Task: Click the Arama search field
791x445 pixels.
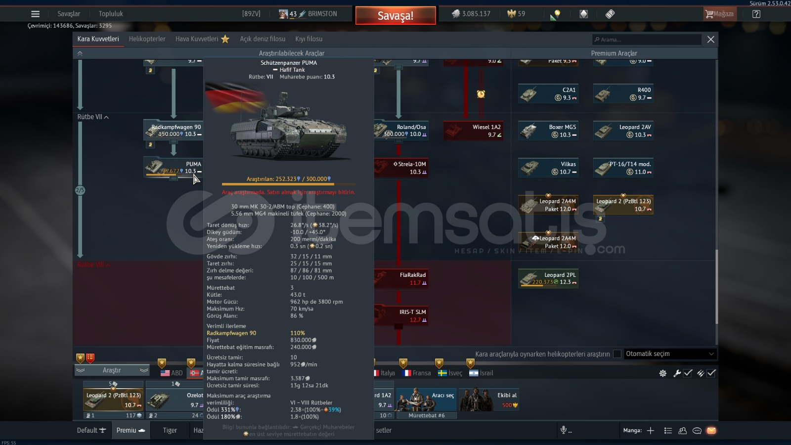Action: pyautogui.click(x=648, y=40)
